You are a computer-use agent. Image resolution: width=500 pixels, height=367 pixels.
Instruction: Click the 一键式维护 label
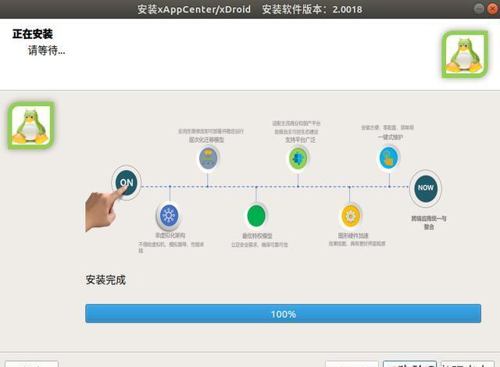[x=391, y=137]
